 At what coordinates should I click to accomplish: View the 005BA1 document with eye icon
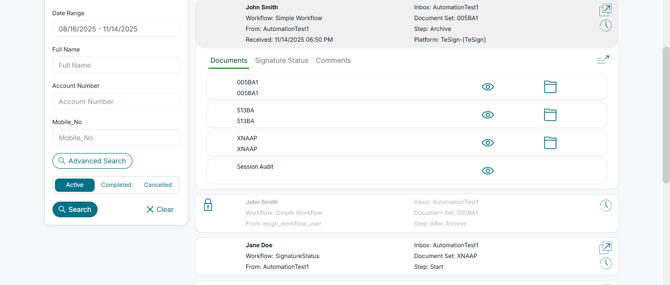click(488, 87)
